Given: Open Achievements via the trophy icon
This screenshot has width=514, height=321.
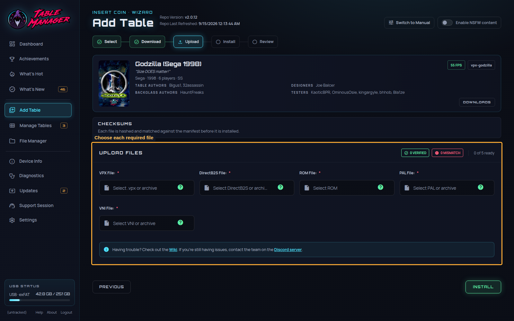Looking at the screenshot, I should tap(12, 59).
